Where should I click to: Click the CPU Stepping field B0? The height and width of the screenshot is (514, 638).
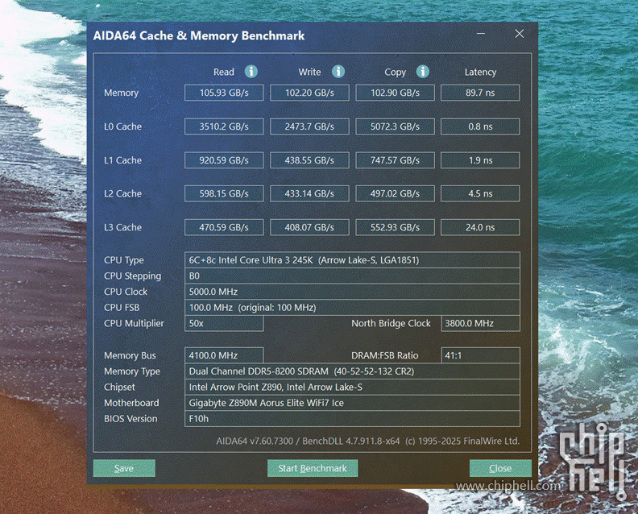point(352,276)
